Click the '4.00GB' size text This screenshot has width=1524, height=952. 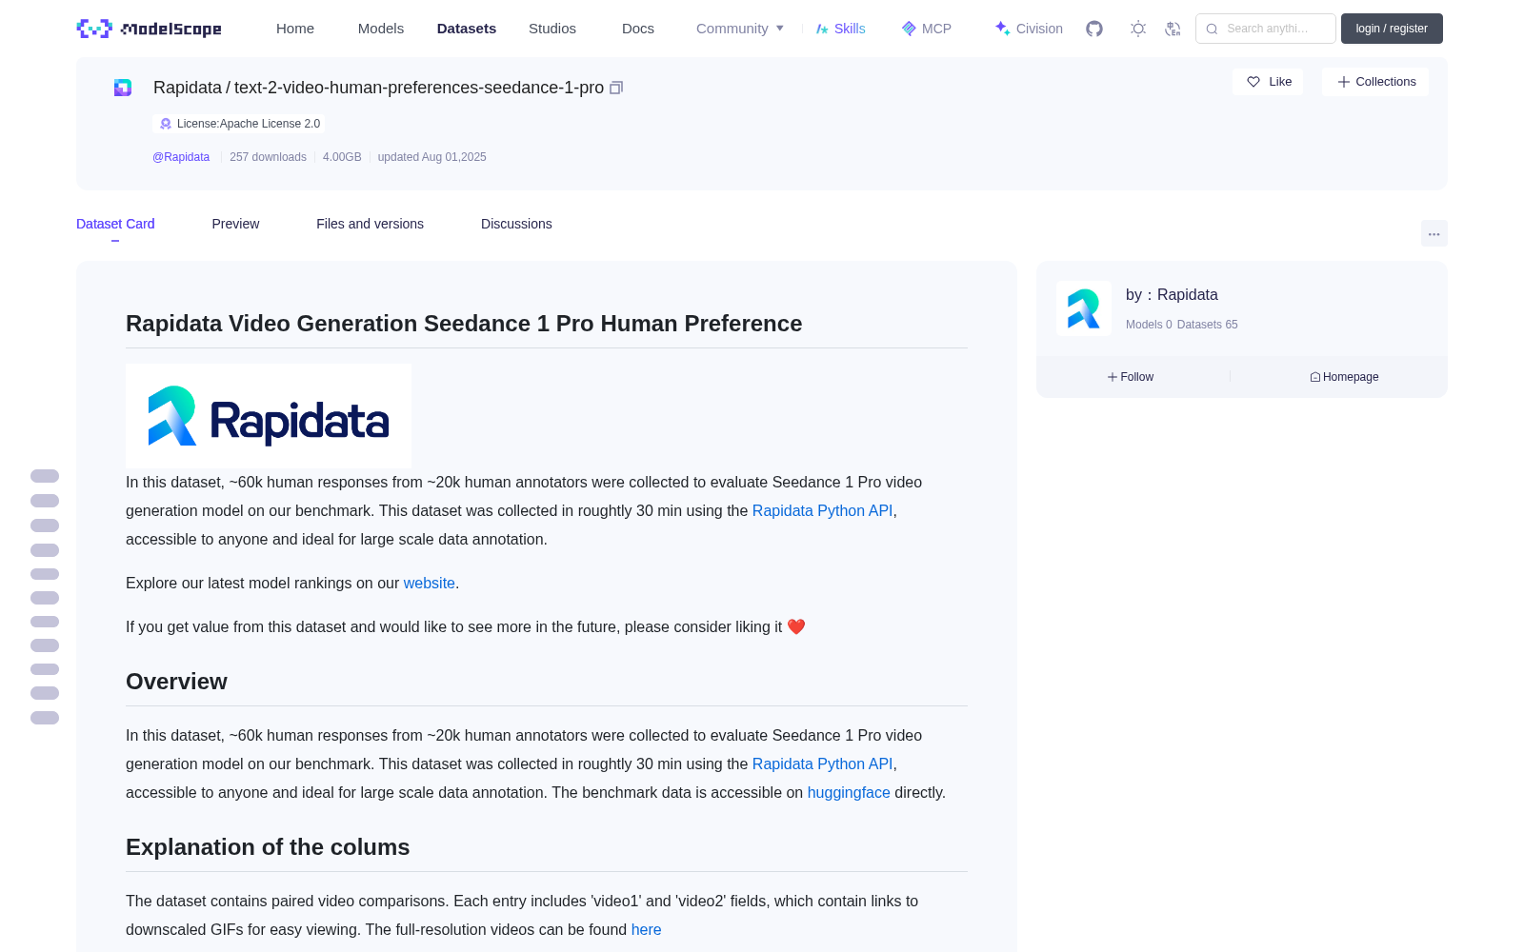(x=342, y=157)
